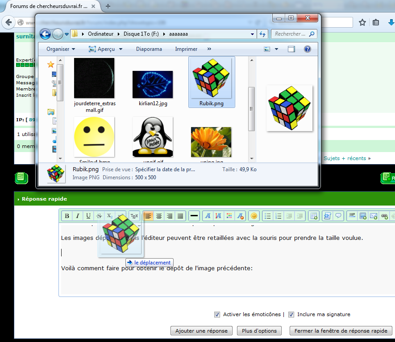Insert a TeX formula

pos(134,216)
